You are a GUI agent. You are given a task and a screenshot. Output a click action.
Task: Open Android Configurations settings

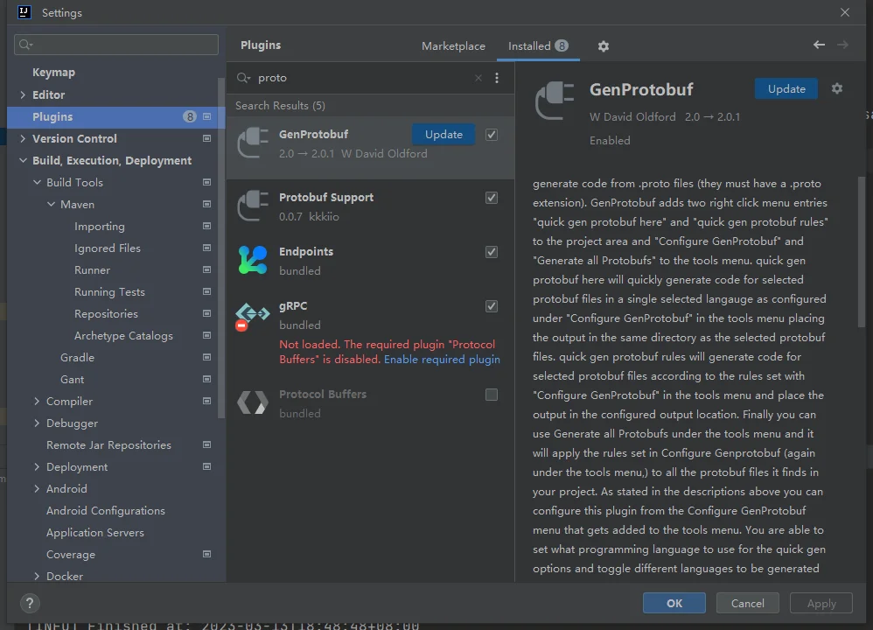point(106,510)
